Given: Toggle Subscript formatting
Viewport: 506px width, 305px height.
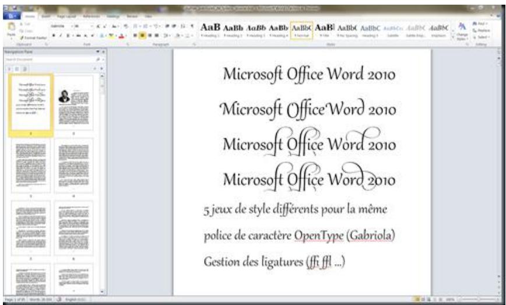Looking at the screenshot, I should click(86, 36).
